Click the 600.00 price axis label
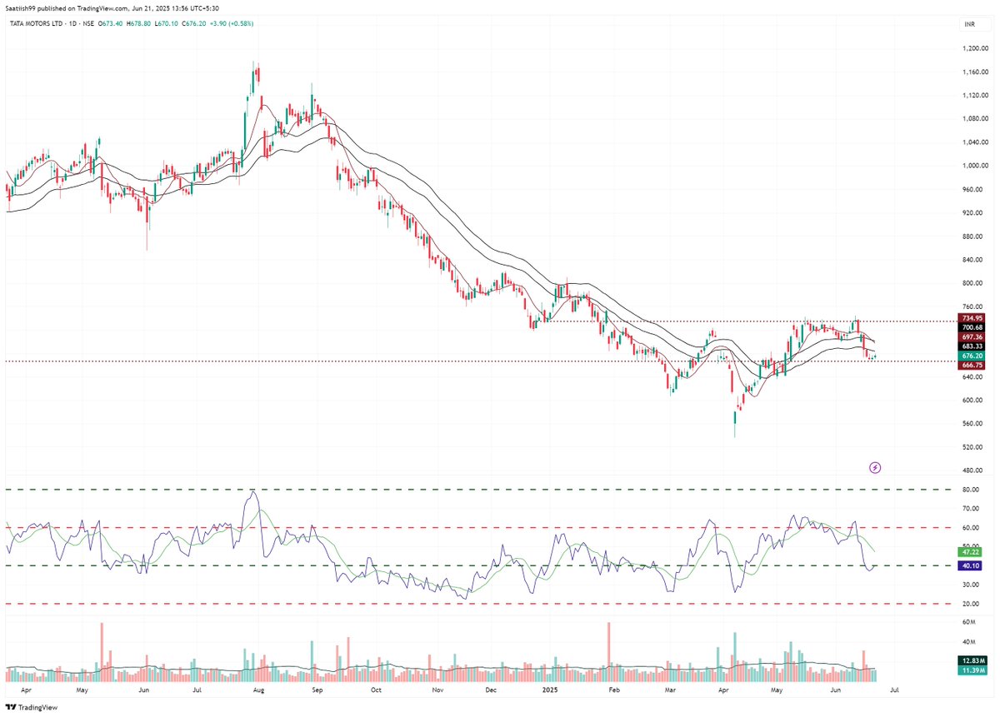The height and width of the screenshot is (717, 1000). click(x=972, y=400)
